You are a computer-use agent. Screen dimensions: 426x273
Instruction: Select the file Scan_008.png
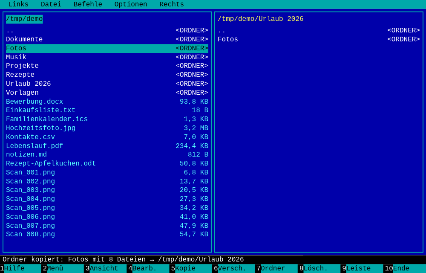pos(107,234)
